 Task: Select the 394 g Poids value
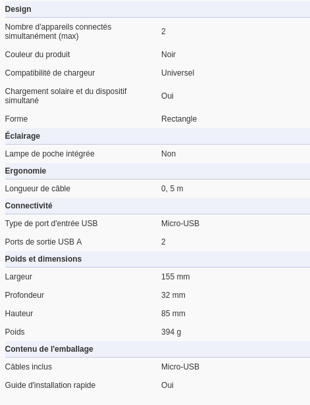pyautogui.click(x=171, y=332)
